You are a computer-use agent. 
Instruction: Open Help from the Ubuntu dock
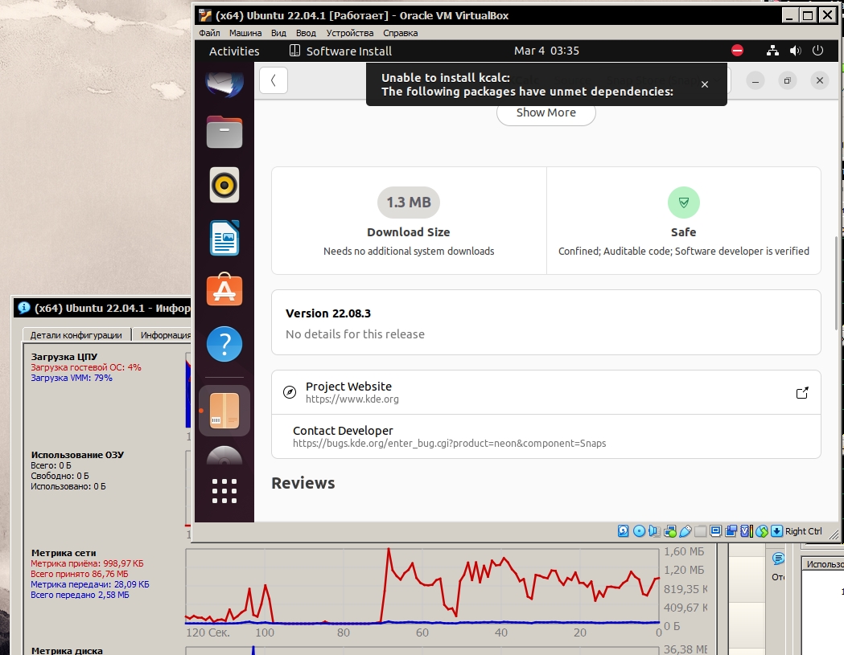click(x=224, y=344)
